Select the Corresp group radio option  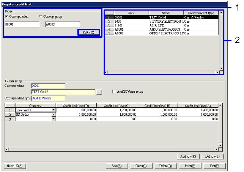tap(41, 17)
